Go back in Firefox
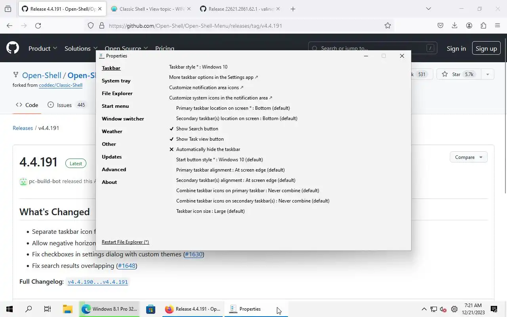The height and width of the screenshot is (317, 507). pos(10,25)
